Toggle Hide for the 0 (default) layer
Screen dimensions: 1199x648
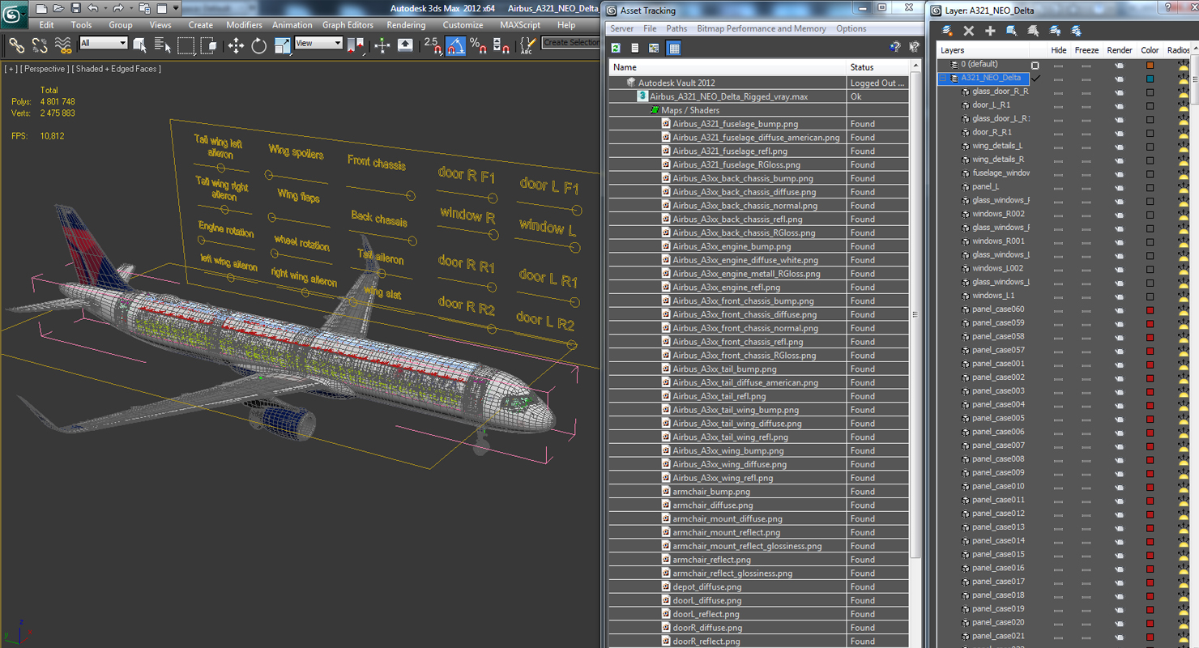click(x=1058, y=65)
